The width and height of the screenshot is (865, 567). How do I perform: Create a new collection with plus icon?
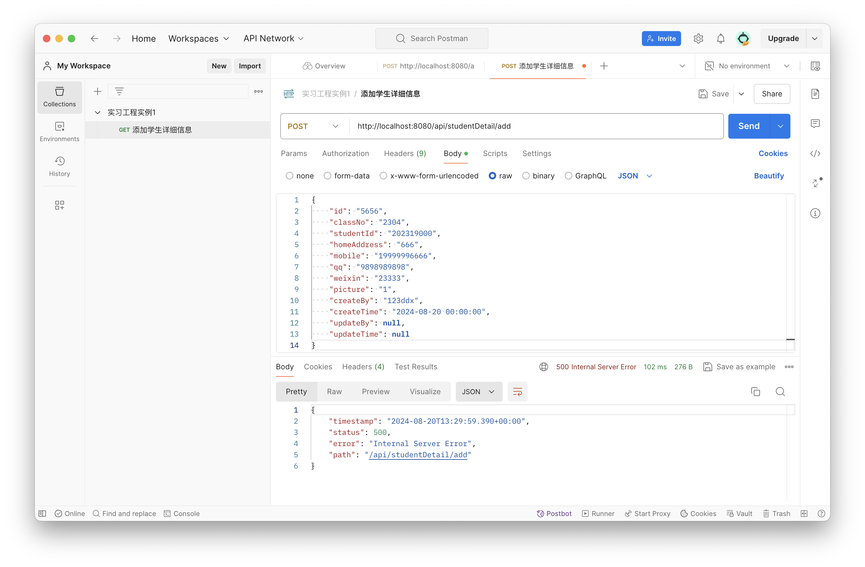point(97,91)
